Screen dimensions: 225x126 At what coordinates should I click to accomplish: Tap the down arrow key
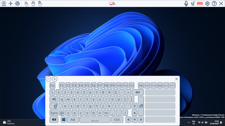coord(134,120)
